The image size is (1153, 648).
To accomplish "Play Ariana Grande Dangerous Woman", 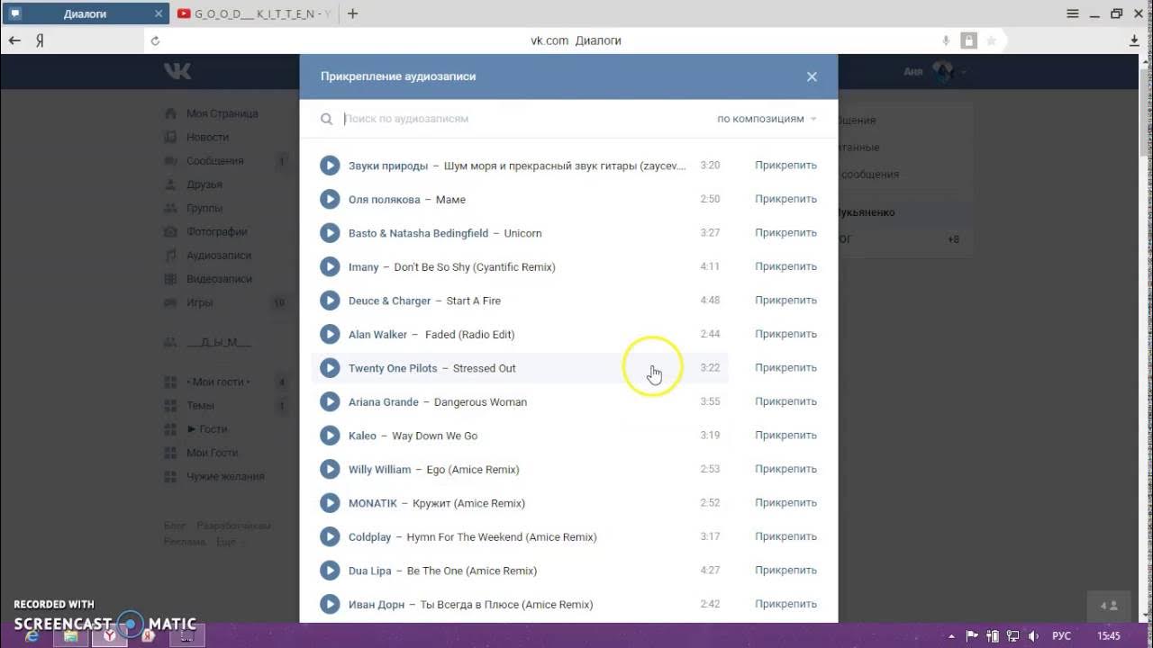I will coord(330,401).
